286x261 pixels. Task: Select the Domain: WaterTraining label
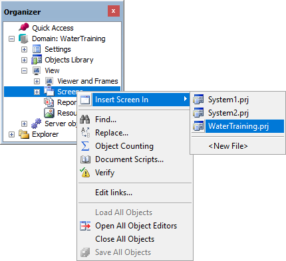(x=69, y=39)
